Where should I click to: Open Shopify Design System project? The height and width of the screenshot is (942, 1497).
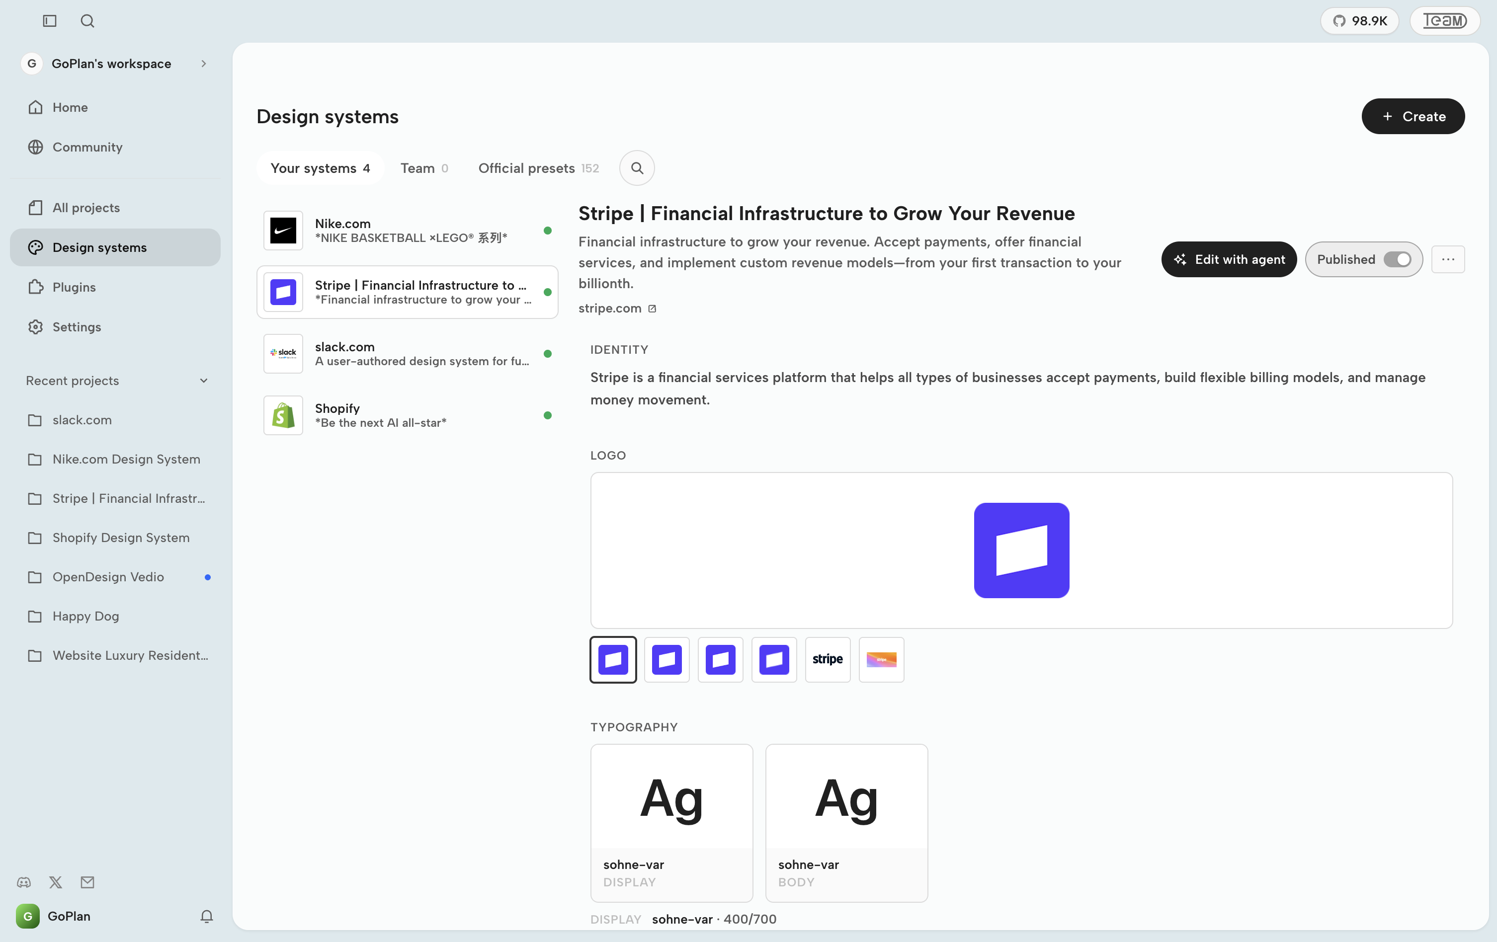(115, 538)
